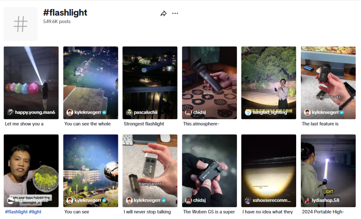This screenshot has height=219, width=361.
Task: Open the woman with light wand video
Action: (x=328, y=171)
